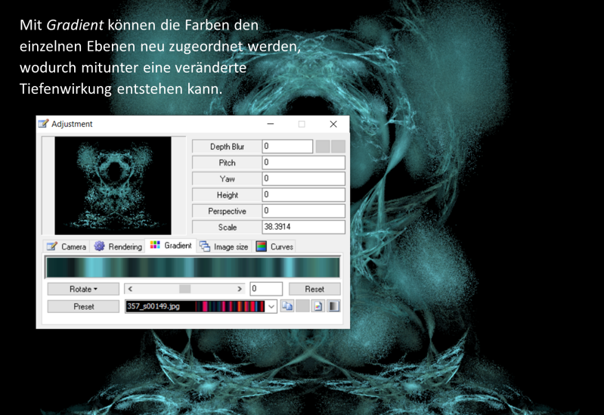Click the left arrow of rotate scrollbar
Viewport: 604px width, 415px height.
pos(130,289)
